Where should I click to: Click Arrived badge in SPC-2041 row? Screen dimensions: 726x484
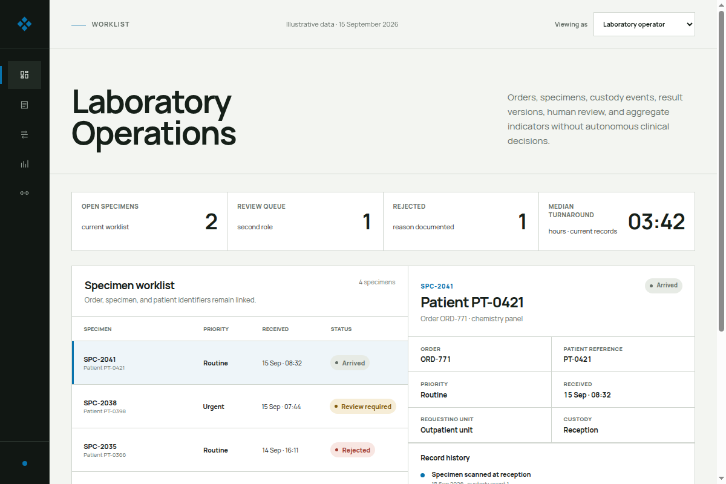(350, 363)
